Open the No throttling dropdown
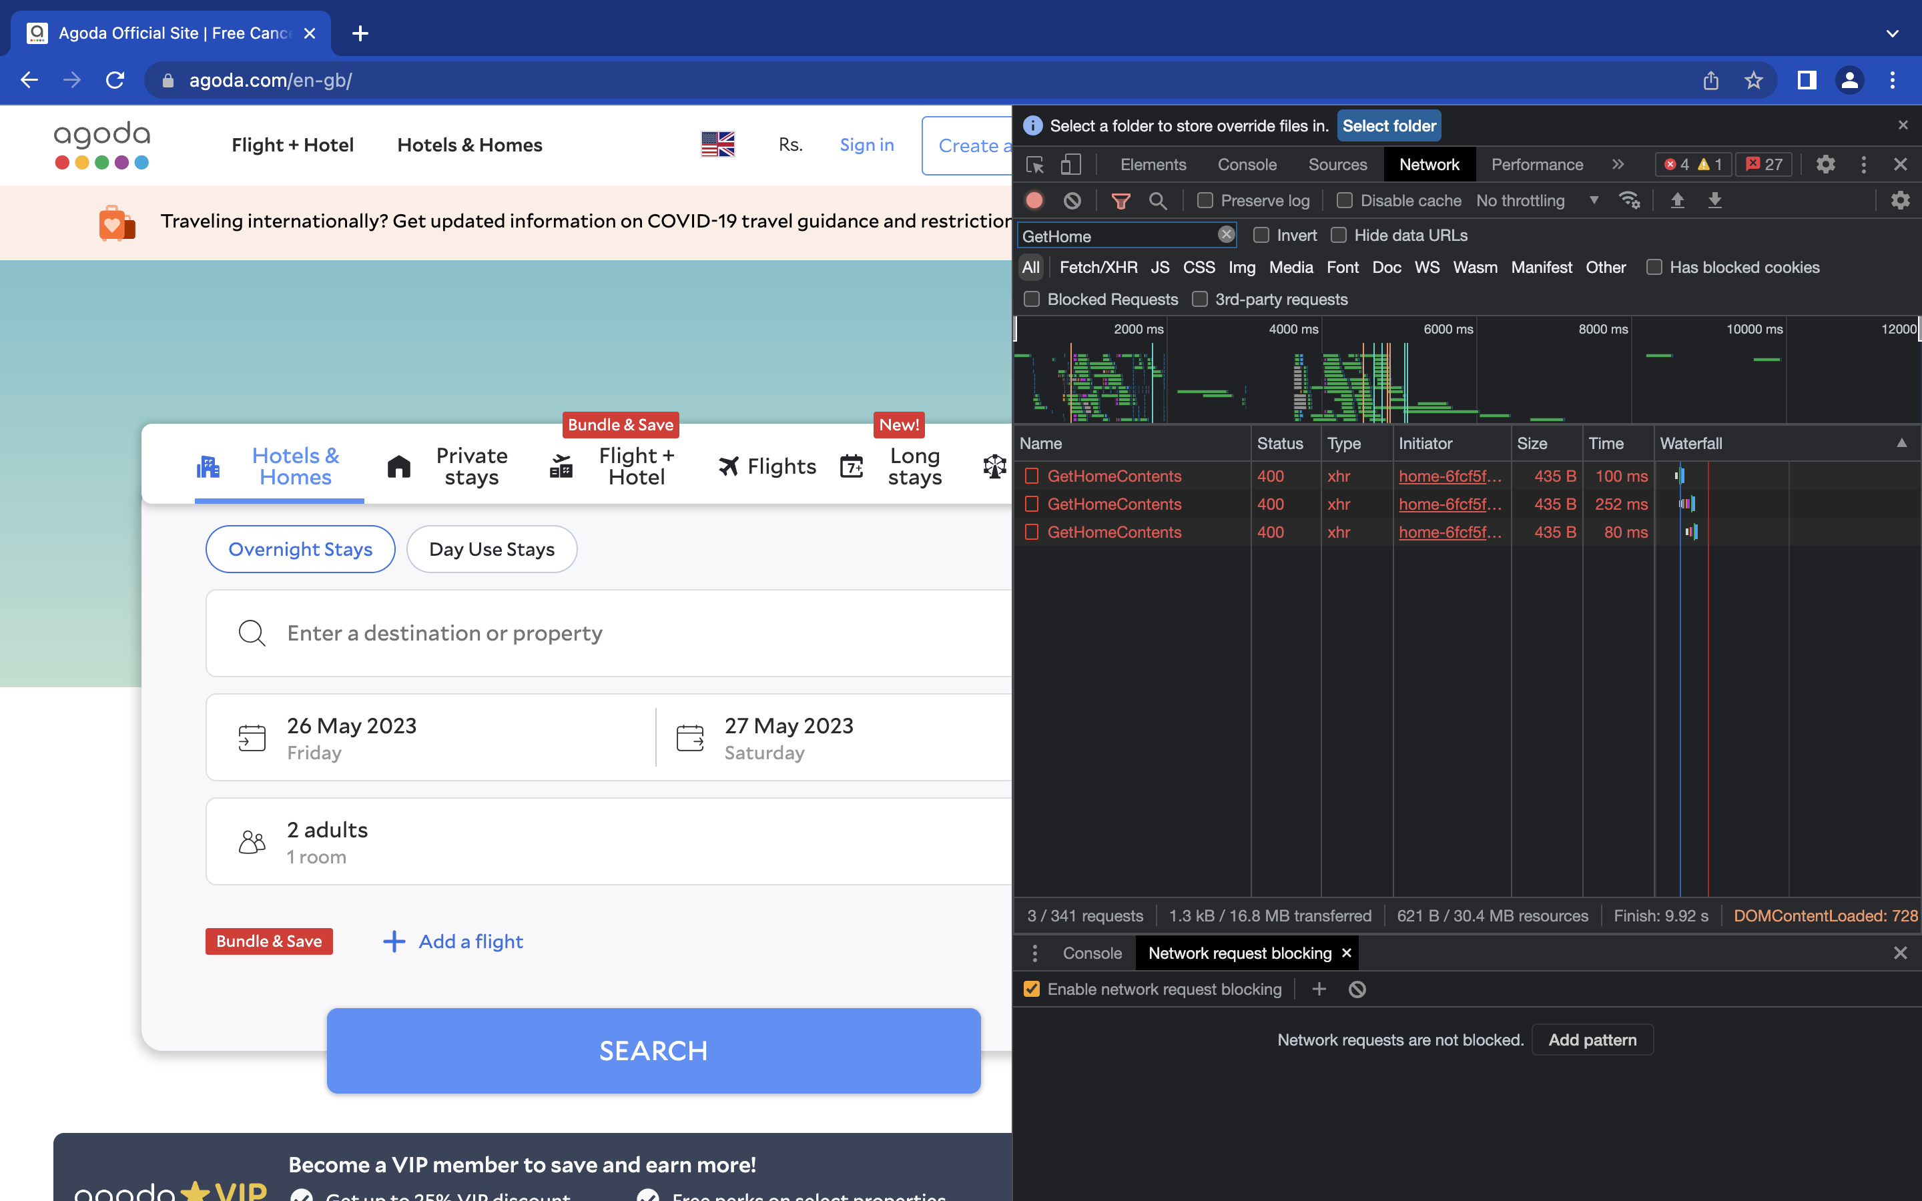This screenshot has height=1201, width=1922. (1537, 200)
